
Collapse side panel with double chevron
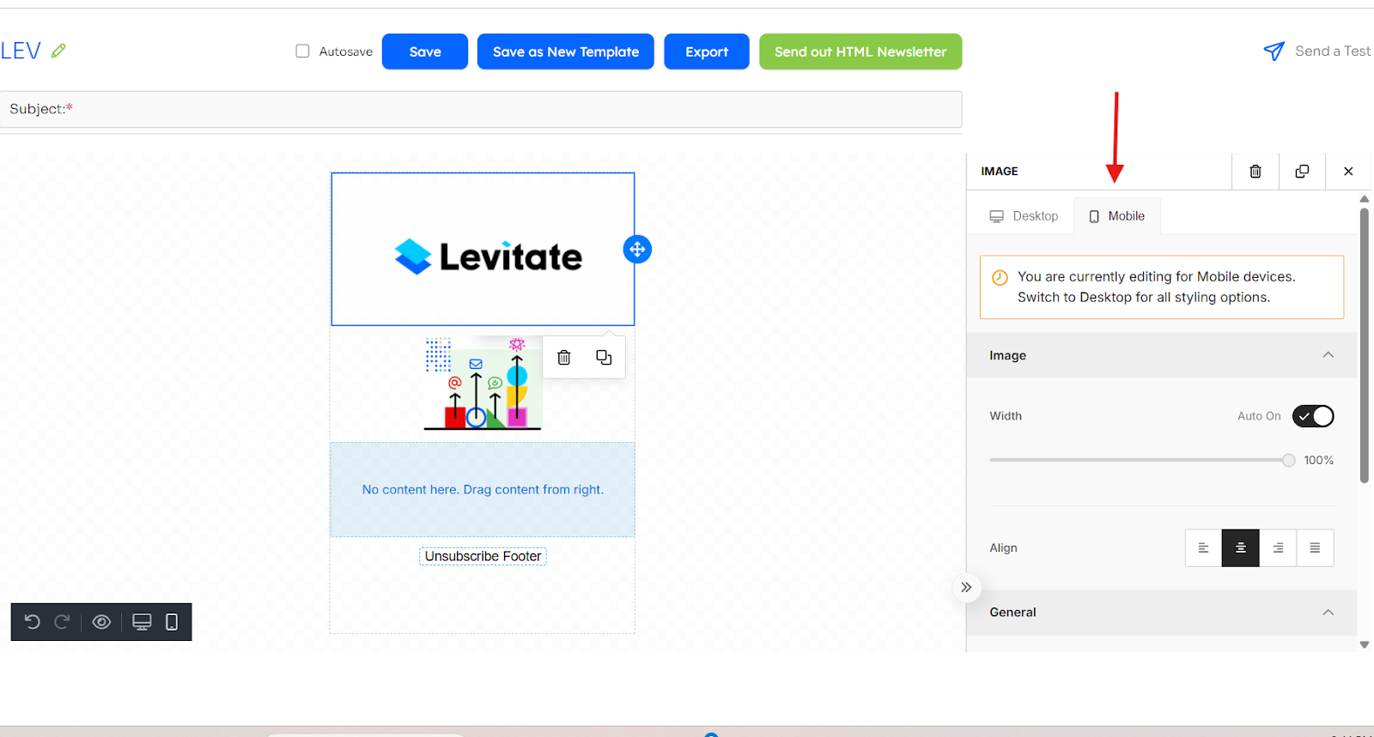tap(966, 588)
